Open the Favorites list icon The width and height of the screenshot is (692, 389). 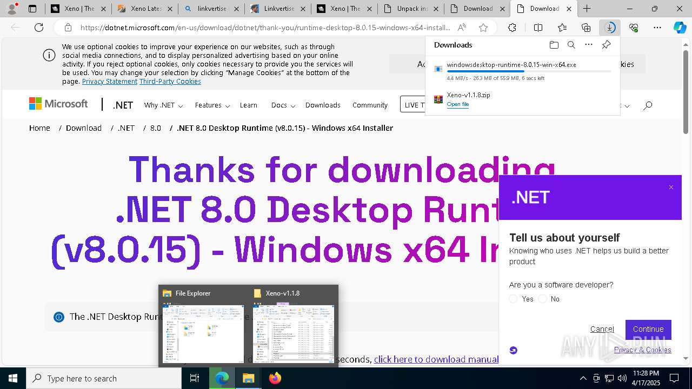tap(562, 28)
